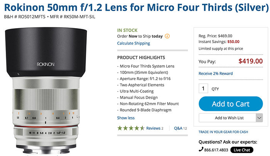Click the green star rating icons

pos(131,128)
